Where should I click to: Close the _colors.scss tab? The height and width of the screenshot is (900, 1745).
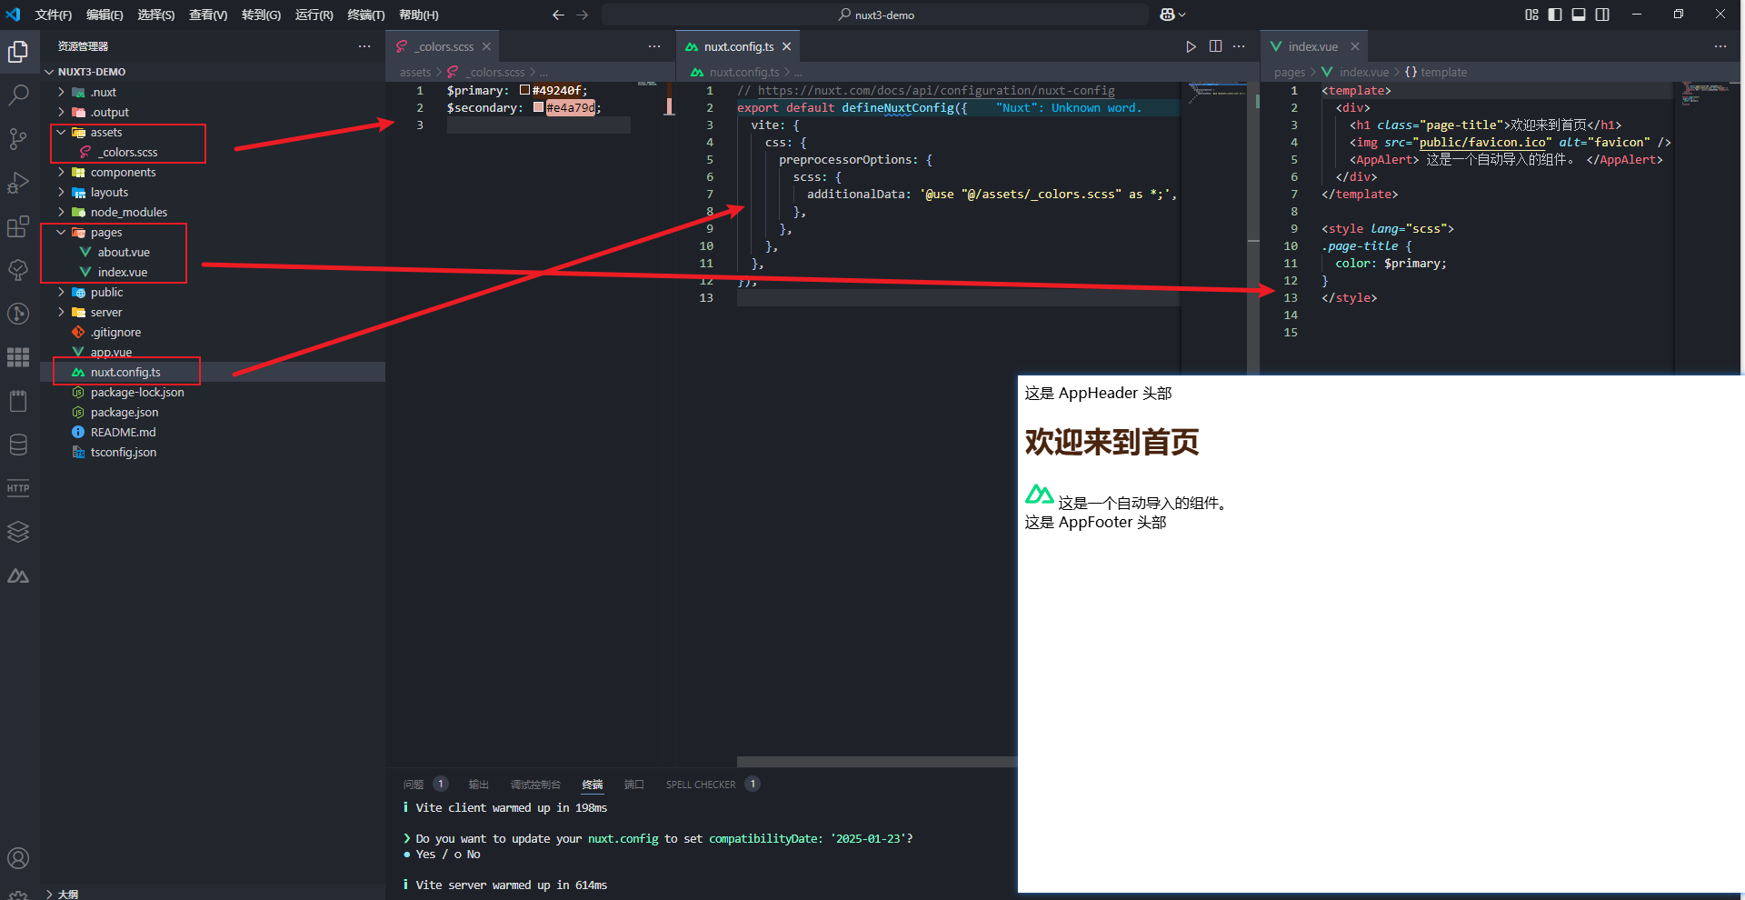tap(486, 46)
